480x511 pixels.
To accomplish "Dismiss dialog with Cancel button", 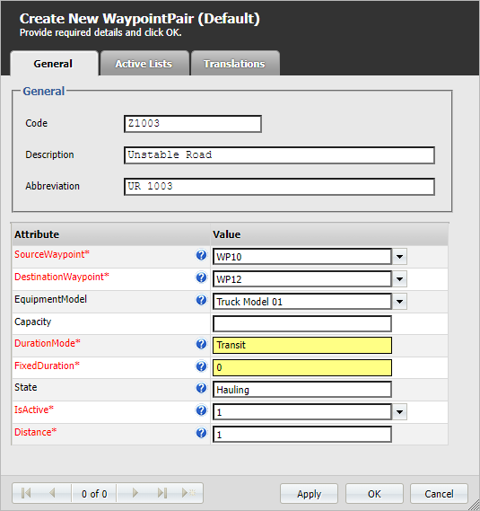I will [x=439, y=494].
